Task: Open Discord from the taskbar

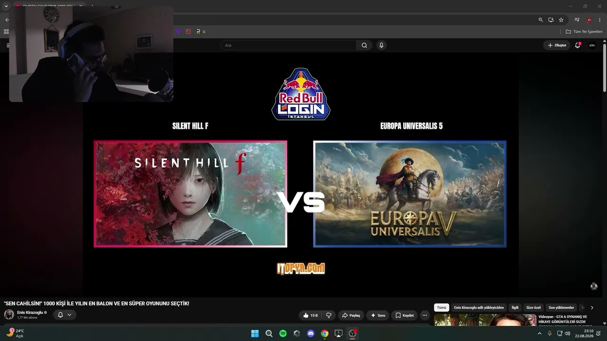Action: click(311, 333)
